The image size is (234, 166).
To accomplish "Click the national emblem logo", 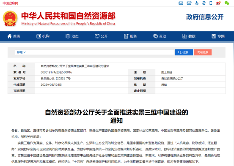I will [10, 19].
